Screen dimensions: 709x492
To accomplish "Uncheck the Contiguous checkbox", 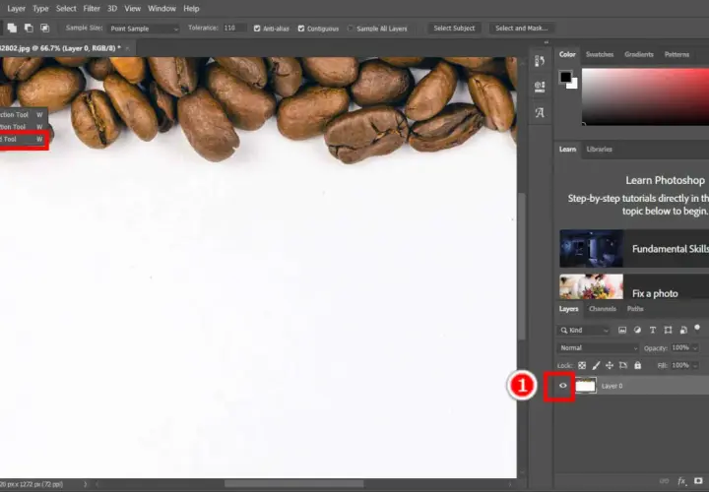I will pos(301,29).
